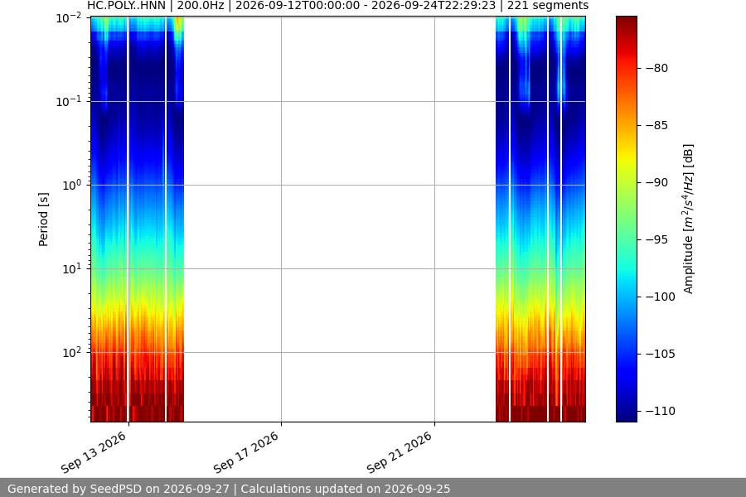
Task: Click the right spectrogram data block after Sep 21
Action: click(x=540, y=219)
